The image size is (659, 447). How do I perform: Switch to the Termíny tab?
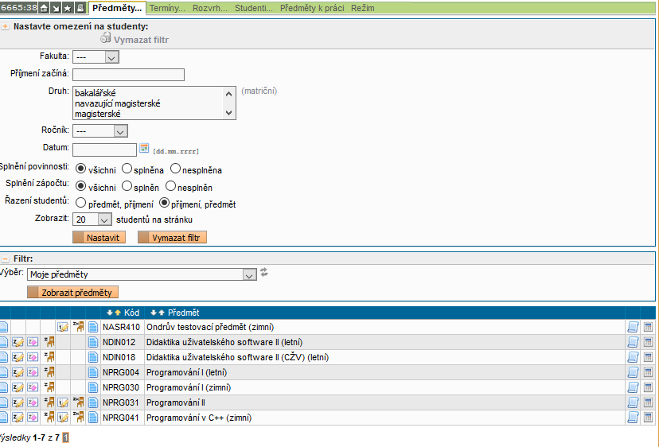click(x=166, y=8)
